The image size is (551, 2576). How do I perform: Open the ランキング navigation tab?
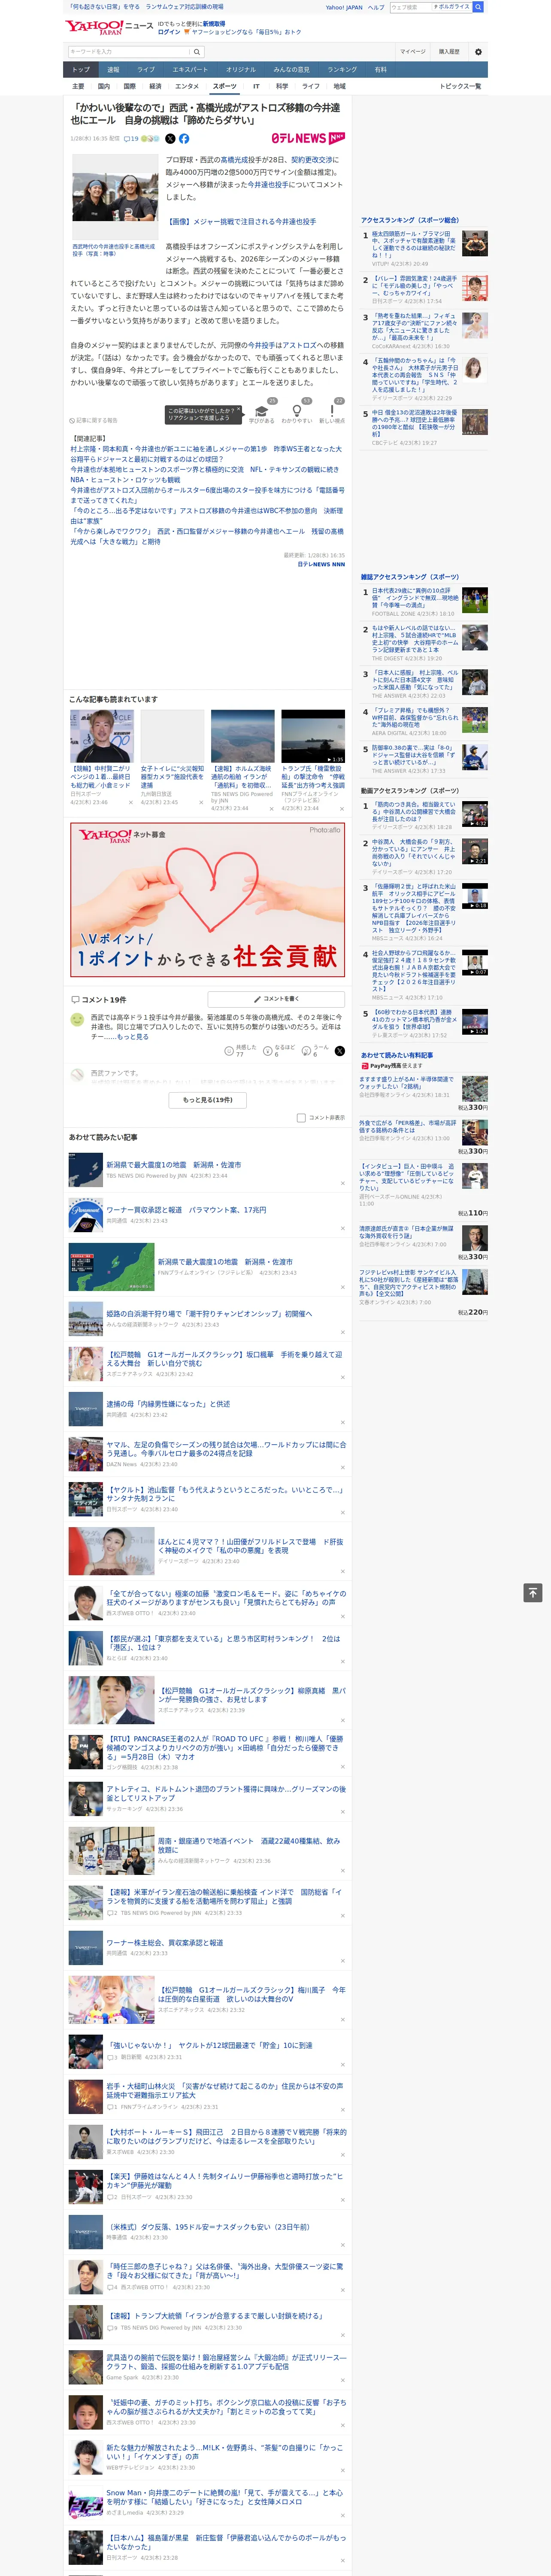342,70
